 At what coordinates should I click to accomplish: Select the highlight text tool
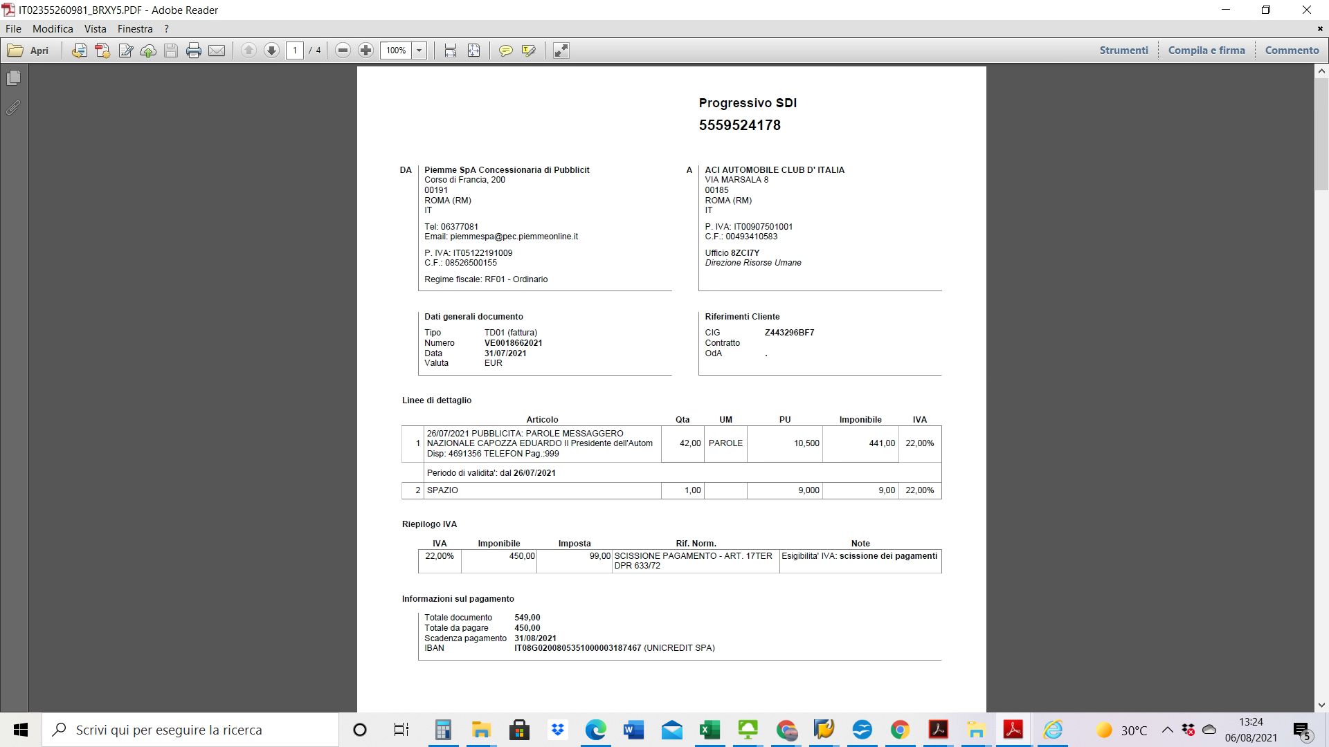pyautogui.click(x=529, y=50)
